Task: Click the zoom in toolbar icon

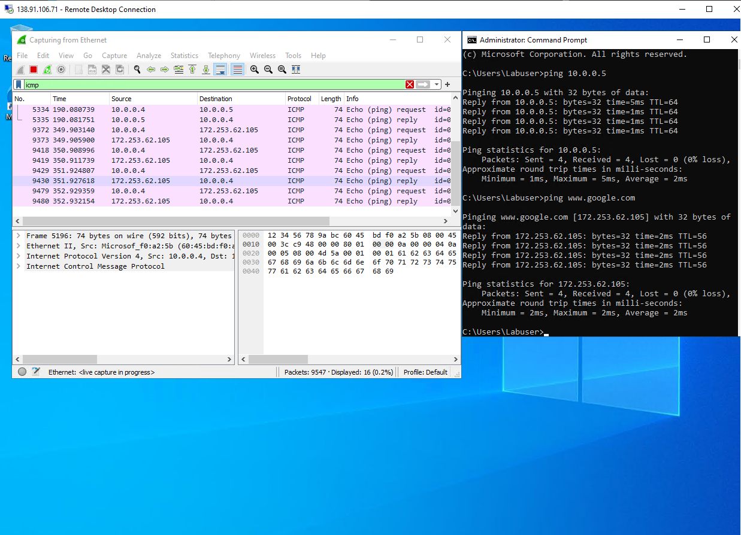Action: click(x=254, y=69)
